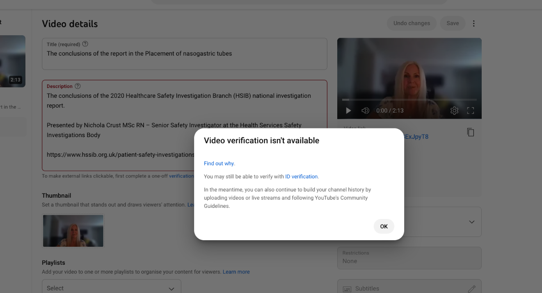542x293 pixels.
Task: Select the current video thumbnail
Action: click(73, 231)
